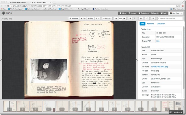Open thumbnail page 7

[88, 106]
